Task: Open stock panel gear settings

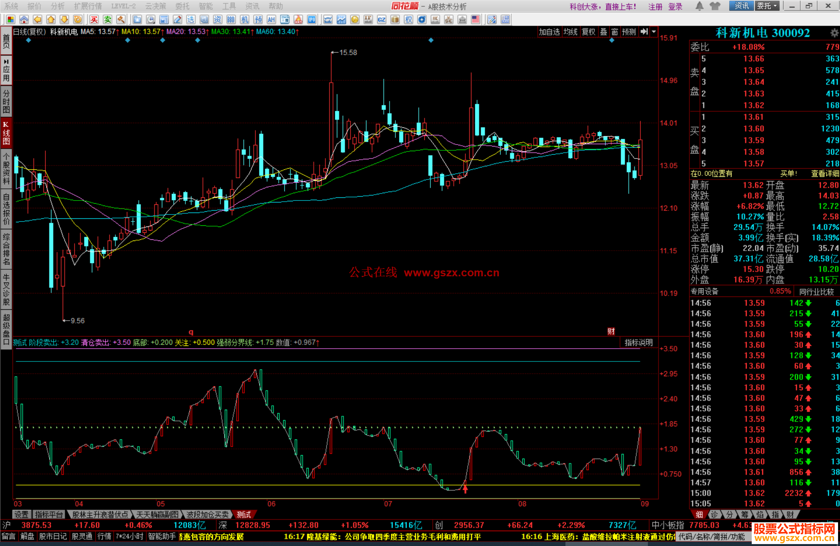Action: click(834, 33)
